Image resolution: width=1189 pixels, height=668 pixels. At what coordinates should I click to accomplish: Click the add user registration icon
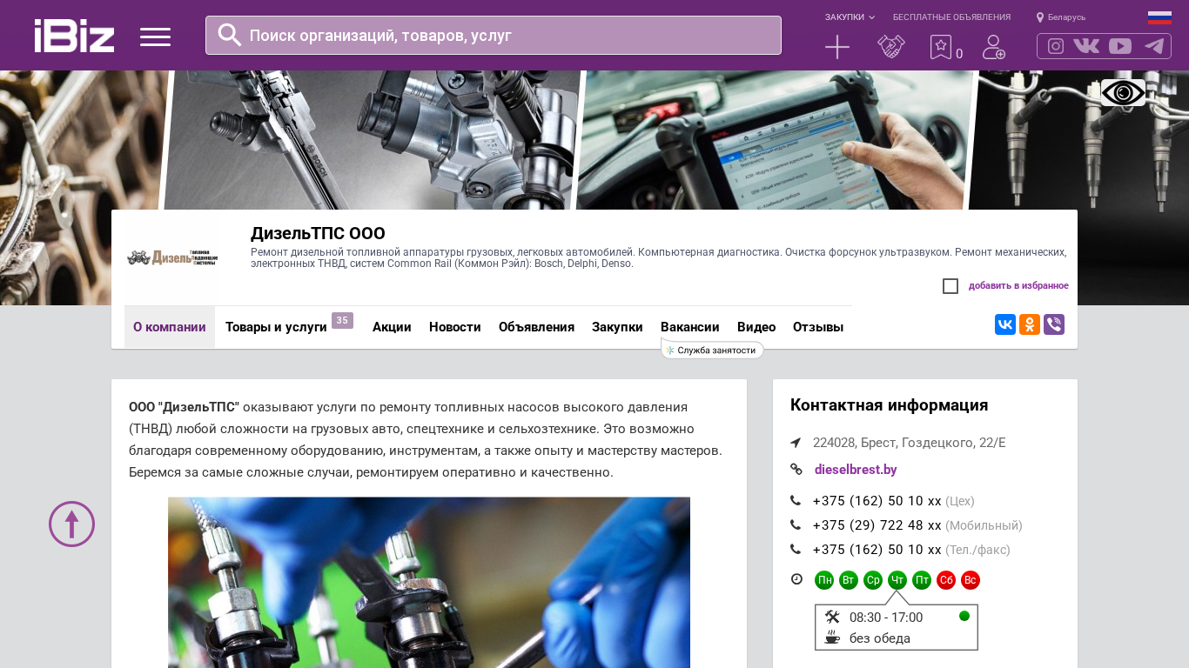(x=994, y=47)
